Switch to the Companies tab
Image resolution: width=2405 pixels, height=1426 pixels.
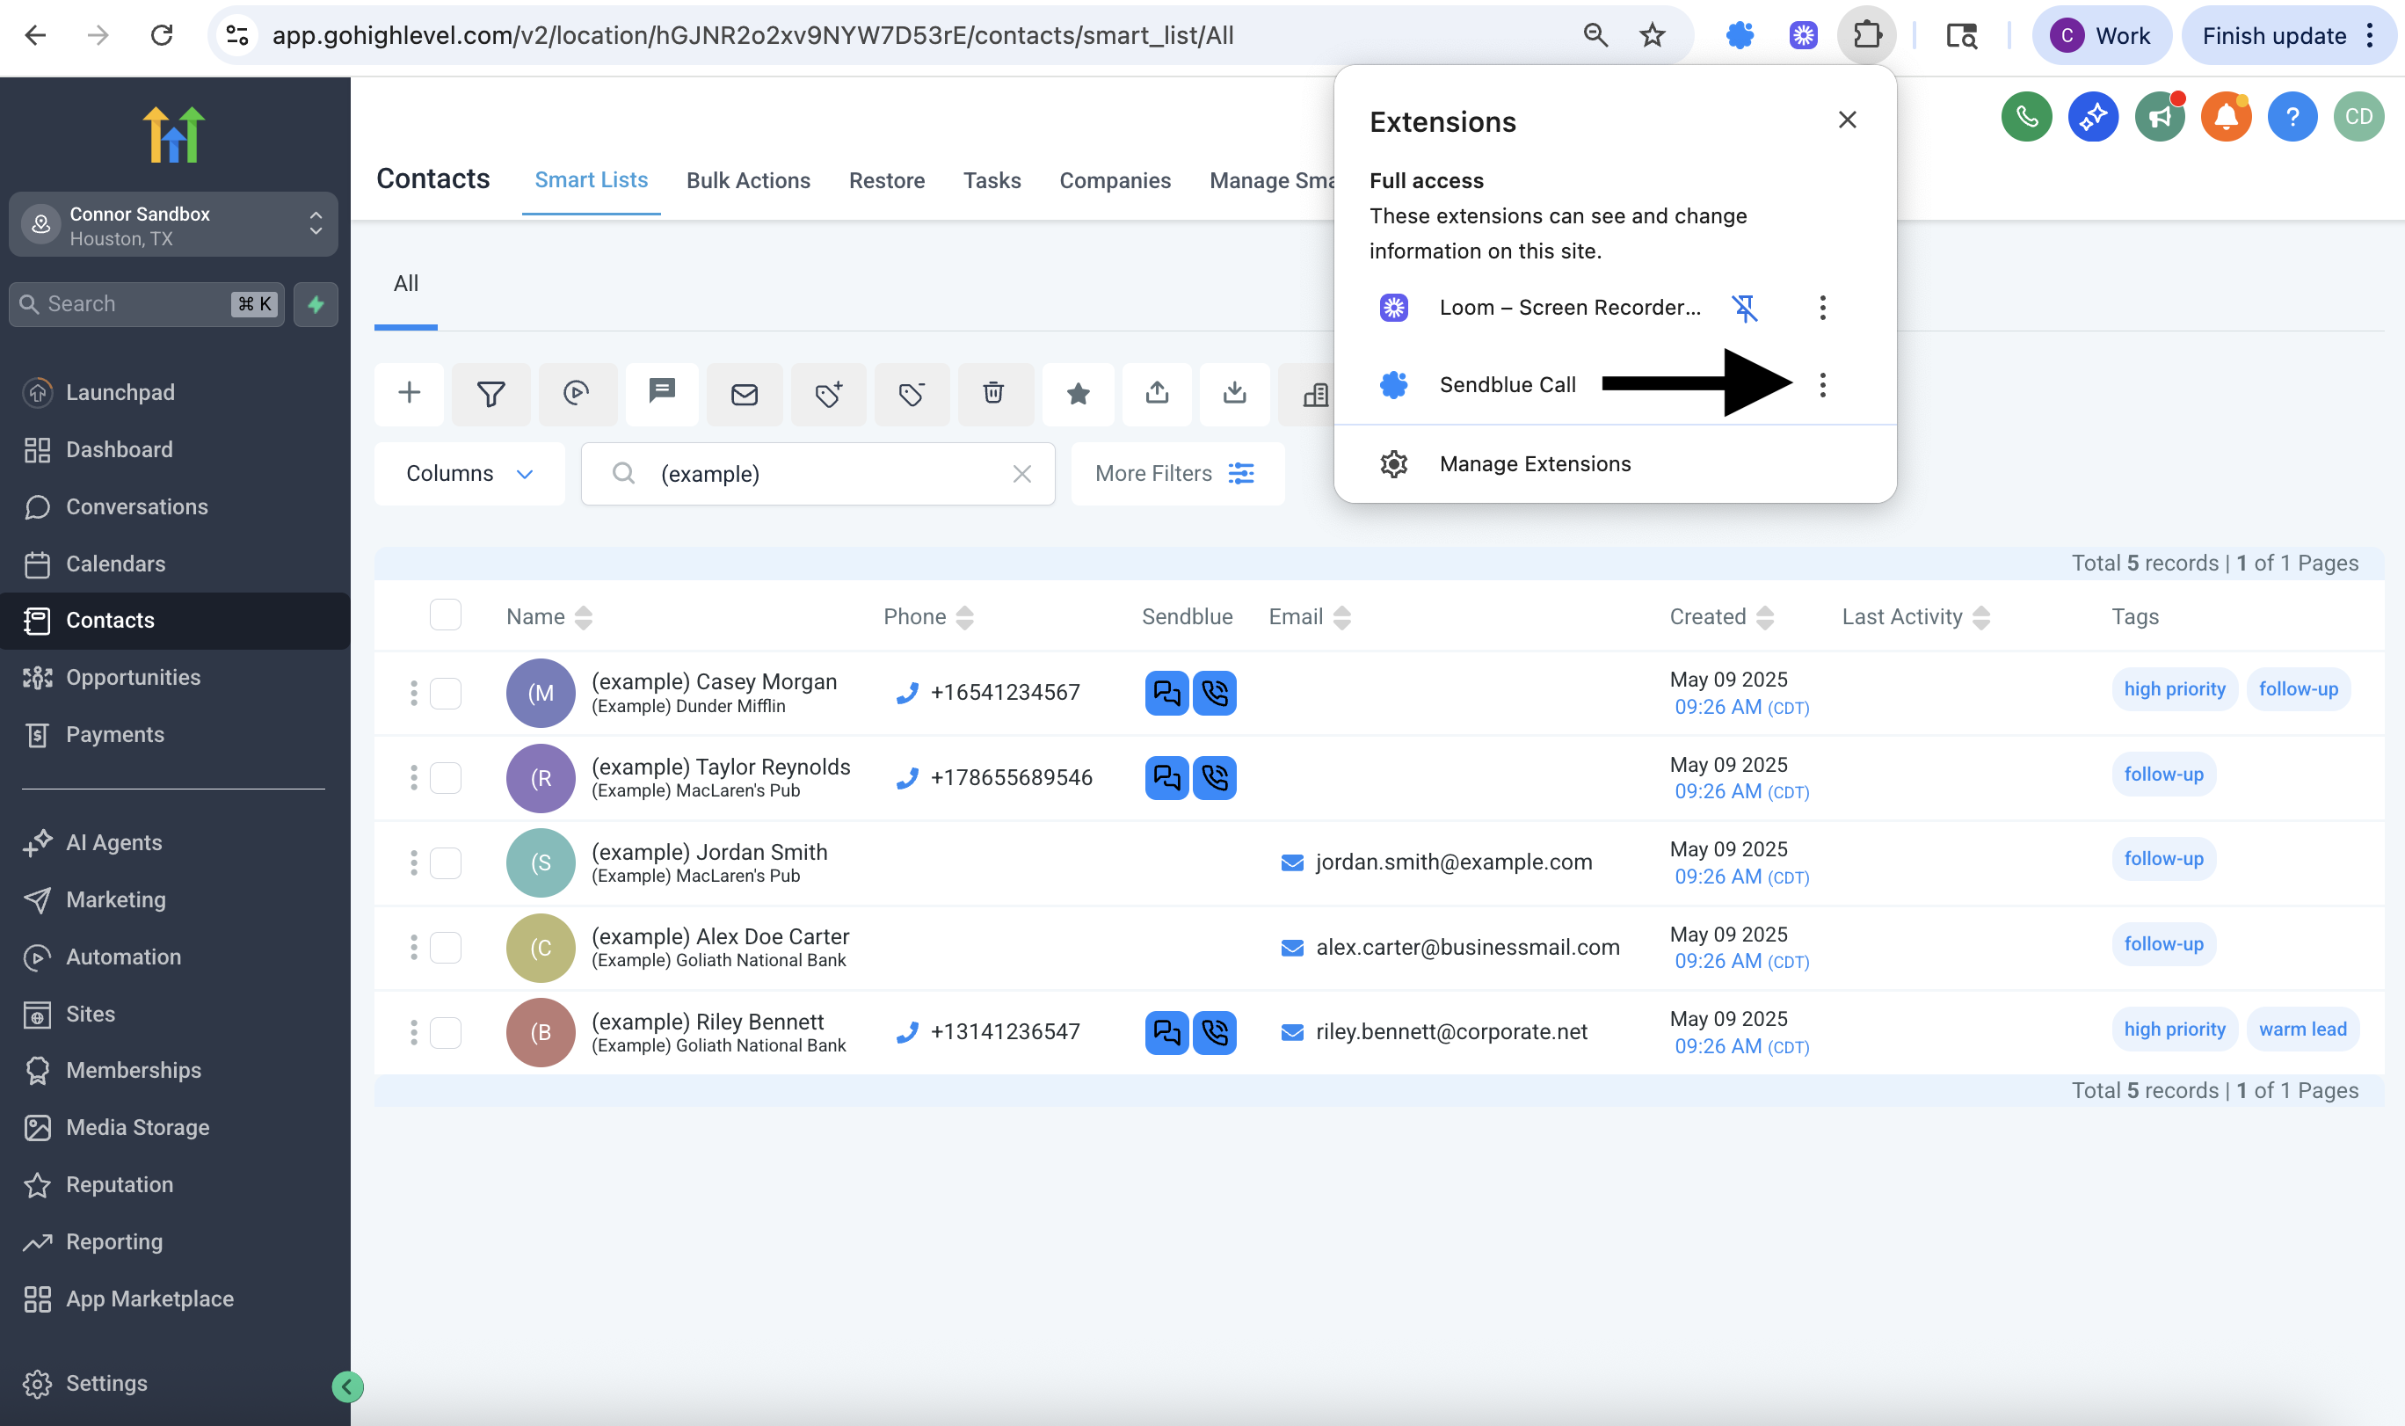(x=1115, y=180)
